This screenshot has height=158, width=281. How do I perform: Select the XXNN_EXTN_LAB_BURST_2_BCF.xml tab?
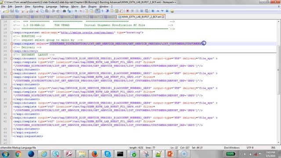[x=141, y=17]
